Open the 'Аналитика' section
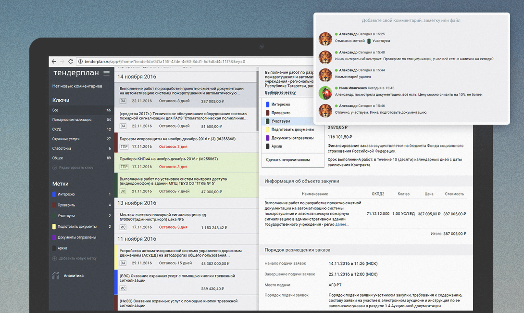 click(x=74, y=275)
